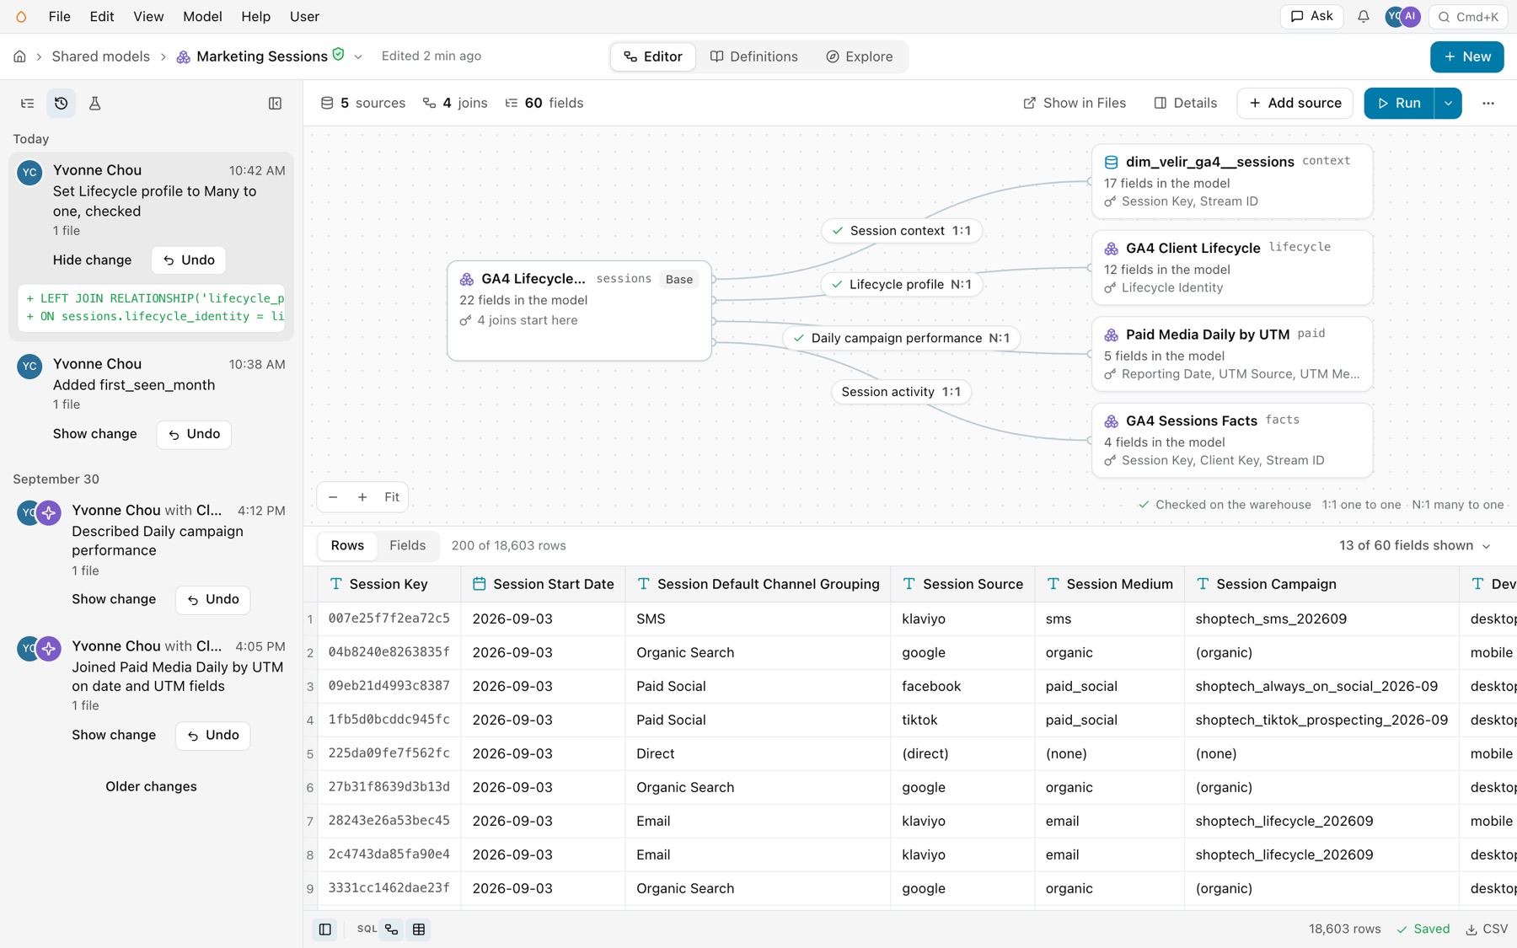Open the Help menu

pos(255,16)
